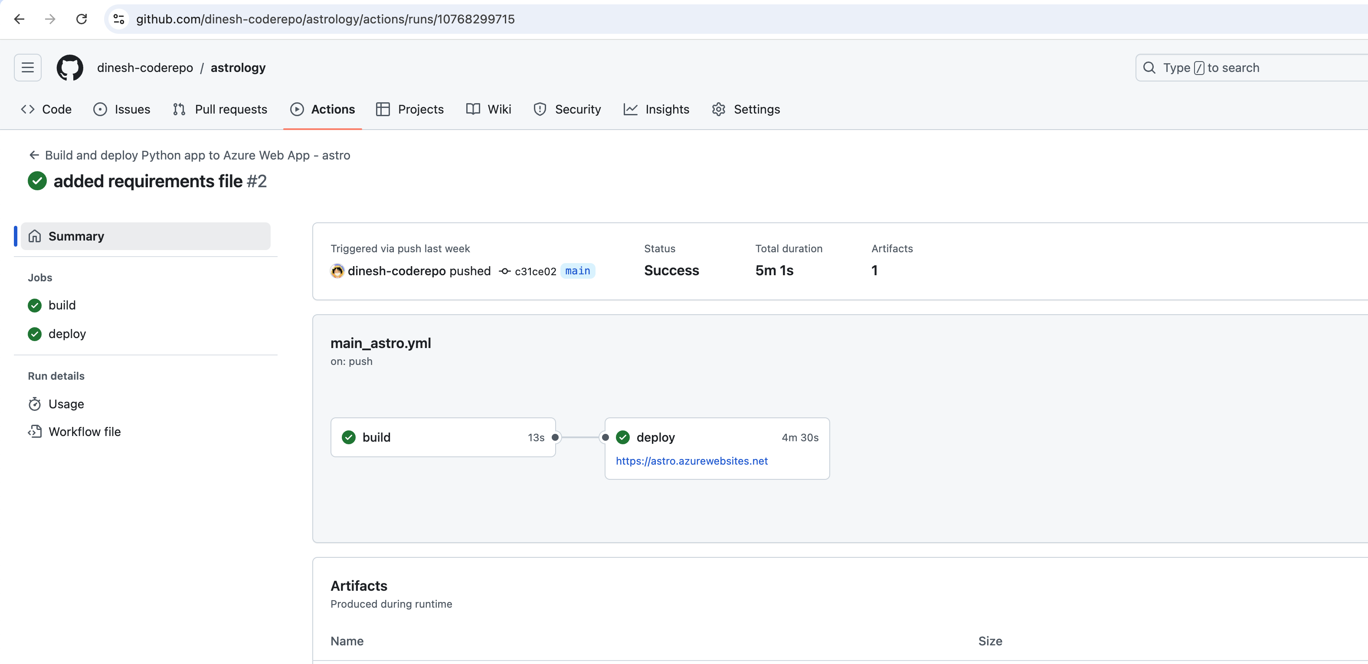
Task: Click the GitHub octocat logo
Action: (x=69, y=68)
